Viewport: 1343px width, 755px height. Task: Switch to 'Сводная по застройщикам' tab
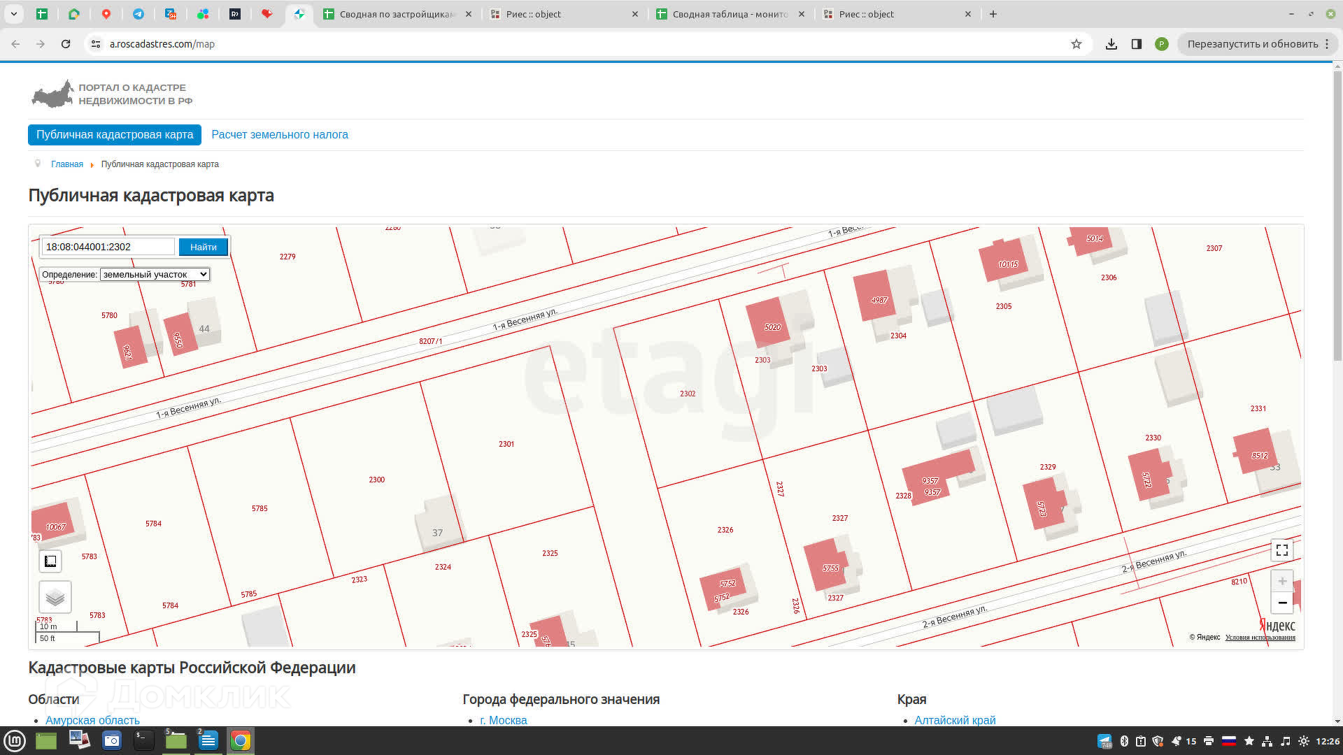(397, 14)
